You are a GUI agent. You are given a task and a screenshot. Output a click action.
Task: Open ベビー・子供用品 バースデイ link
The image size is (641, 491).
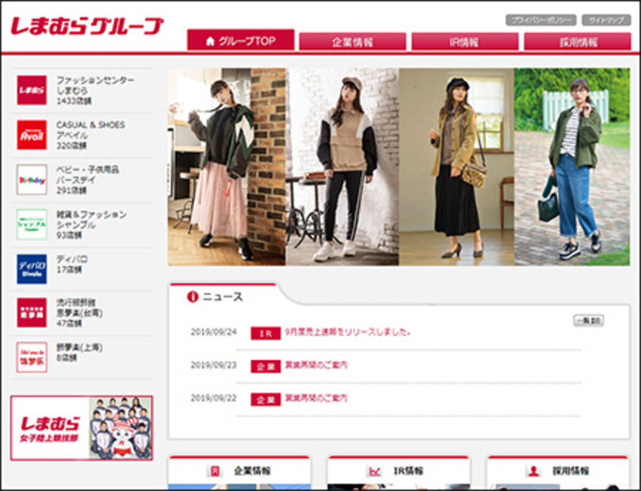(88, 175)
